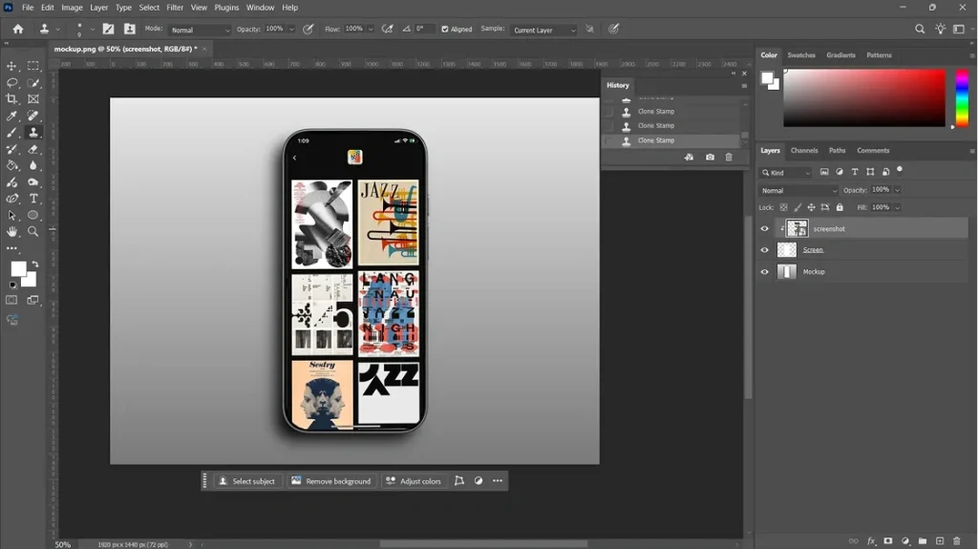Open the Kind filter dropdown in Layers
The height and width of the screenshot is (549, 978).
coord(785,173)
